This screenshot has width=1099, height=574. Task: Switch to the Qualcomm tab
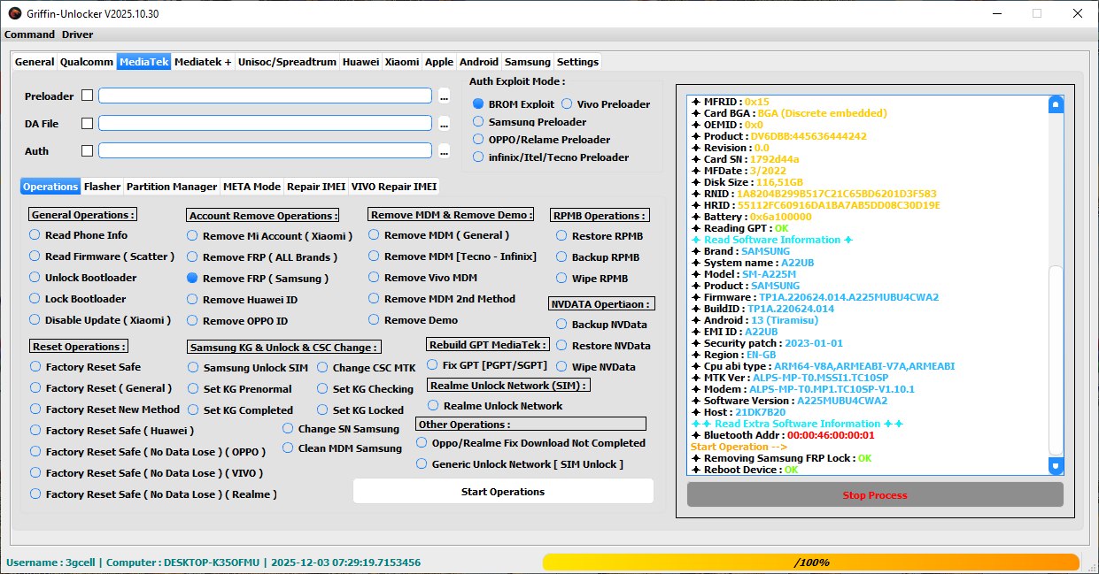click(87, 62)
